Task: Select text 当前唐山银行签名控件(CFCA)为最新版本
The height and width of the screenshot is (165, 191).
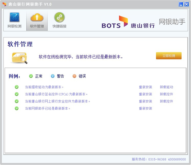Action: coord(56,94)
